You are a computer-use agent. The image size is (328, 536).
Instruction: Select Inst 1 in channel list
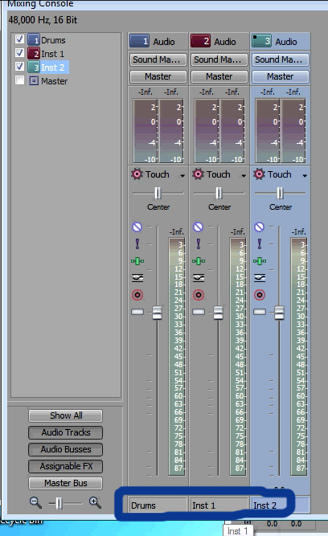(52, 54)
